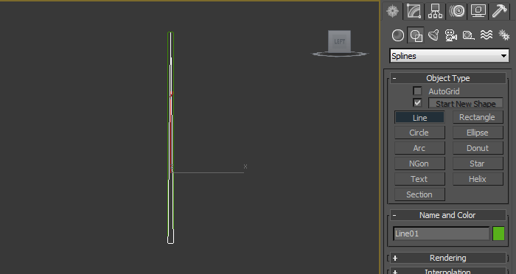Open the green object color swatch
516x274 pixels.
498,233
